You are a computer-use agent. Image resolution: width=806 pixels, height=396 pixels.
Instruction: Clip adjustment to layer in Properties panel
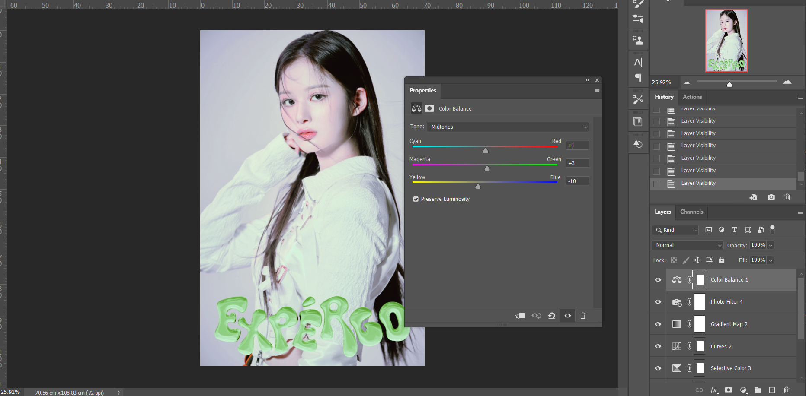point(520,316)
